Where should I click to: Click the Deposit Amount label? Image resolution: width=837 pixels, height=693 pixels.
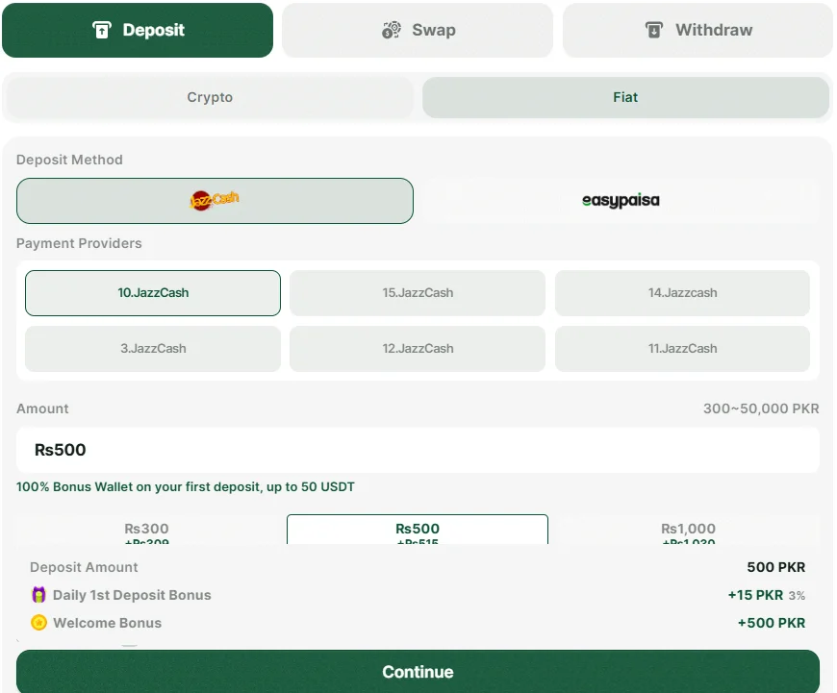coord(84,567)
